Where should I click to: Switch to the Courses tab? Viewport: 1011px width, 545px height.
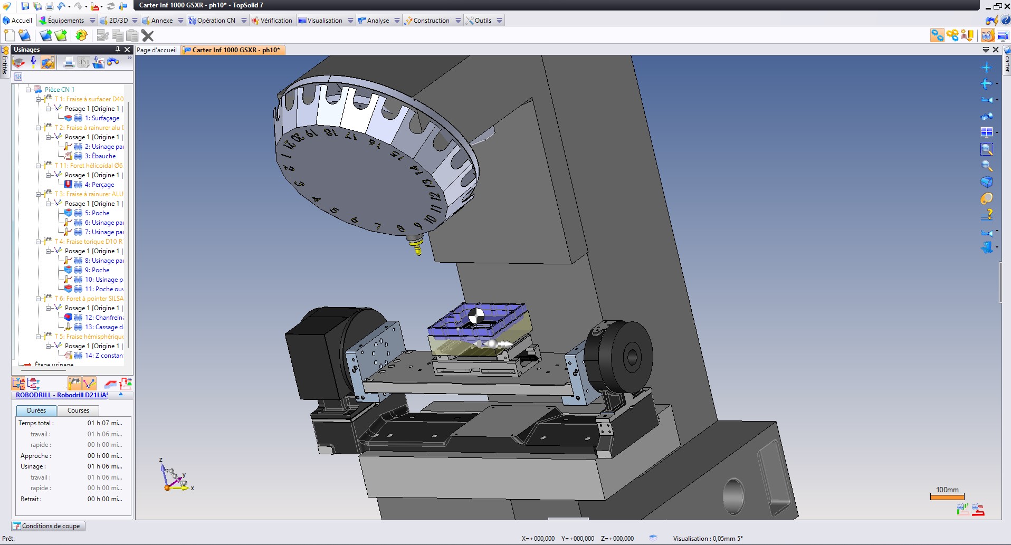[78, 410]
